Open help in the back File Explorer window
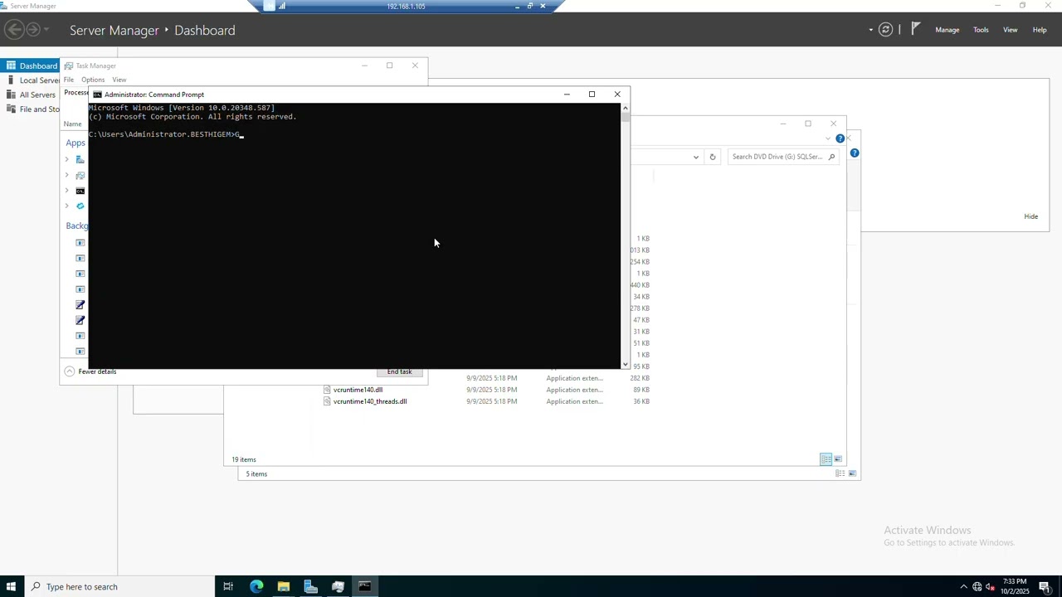The image size is (1062, 597). [x=854, y=153]
